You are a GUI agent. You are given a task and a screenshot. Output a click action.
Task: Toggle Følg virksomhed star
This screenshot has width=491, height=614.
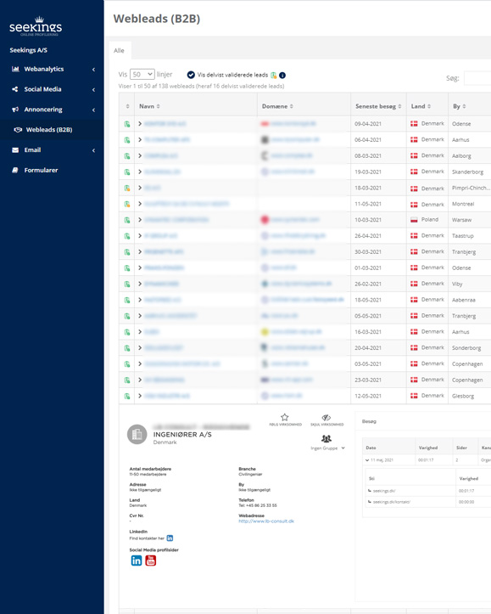click(x=285, y=417)
